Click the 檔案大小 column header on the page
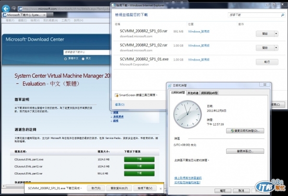 coord(103,151)
